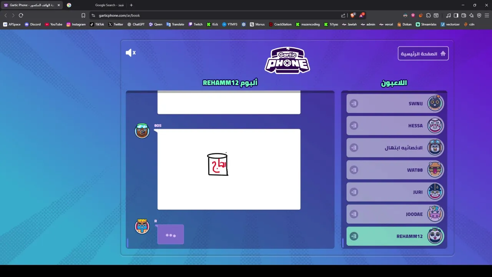Image resolution: width=492 pixels, height=277 pixels.
Task: Open the browser hamburger menu
Action: (487, 15)
